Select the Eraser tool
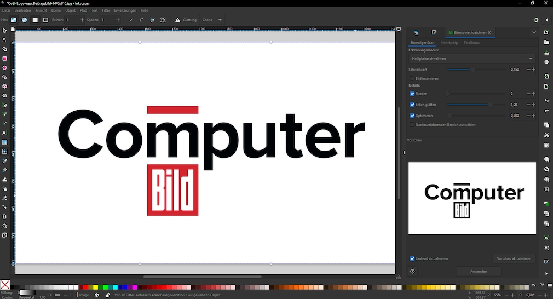The width and height of the screenshot is (553, 299). click(x=4, y=198)
